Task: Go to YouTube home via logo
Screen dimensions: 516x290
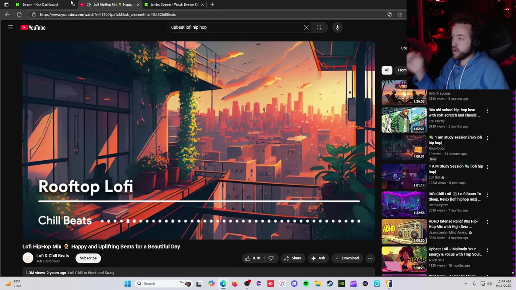Action: click(33, 27)
